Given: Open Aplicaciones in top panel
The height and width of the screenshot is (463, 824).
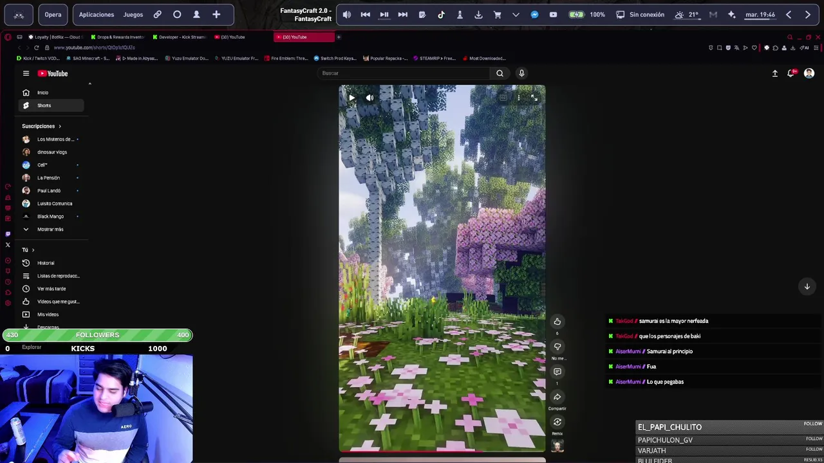Looking at the screenshot, I should [97, 14].
